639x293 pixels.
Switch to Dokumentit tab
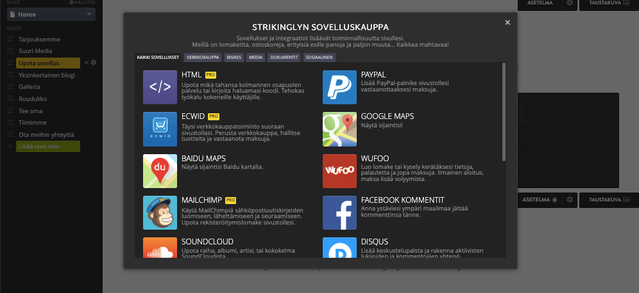284,58
